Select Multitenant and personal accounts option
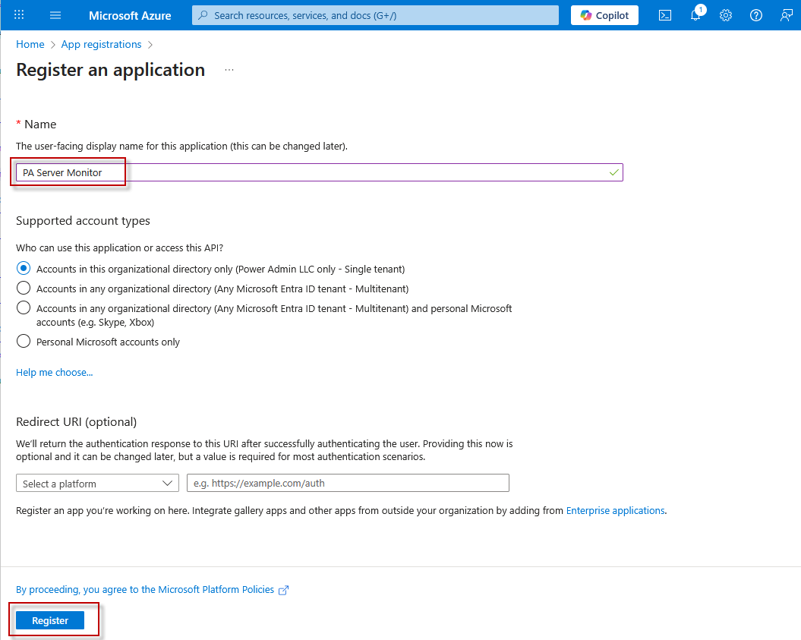 (24, 308)
